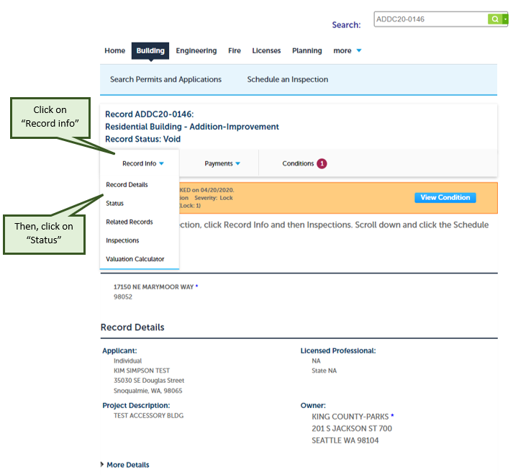The width and height of the screenshot is (513, 475).
Task: Click the green search magnifier button
Action: click(494, 19)
